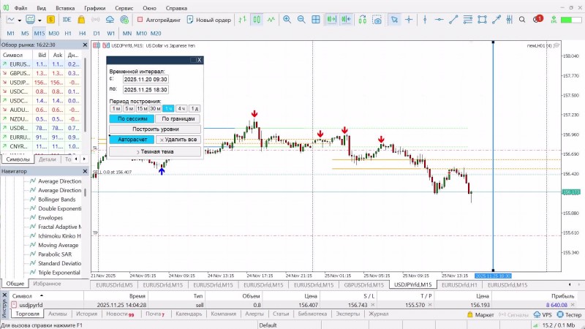
Task: Open indicators list dropdown arrow
Action: pos(39,20)
